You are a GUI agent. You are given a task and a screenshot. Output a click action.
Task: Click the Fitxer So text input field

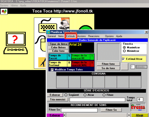pyautogui.click(x=79, y=110)
